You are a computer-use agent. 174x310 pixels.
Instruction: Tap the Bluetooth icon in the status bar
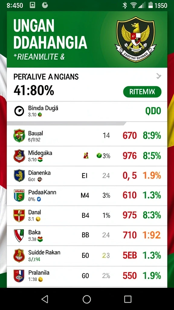coord(125,5)
